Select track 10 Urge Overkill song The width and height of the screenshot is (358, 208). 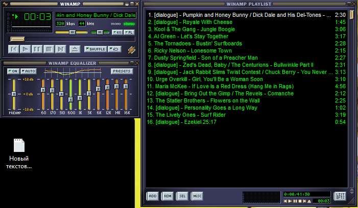pyautogui.click(x=247, y=80)
